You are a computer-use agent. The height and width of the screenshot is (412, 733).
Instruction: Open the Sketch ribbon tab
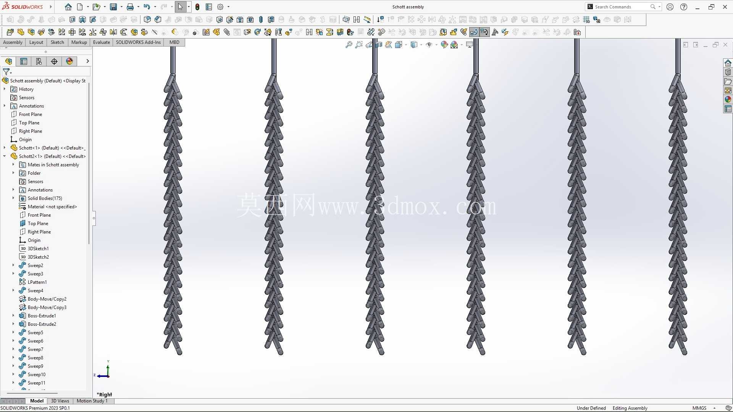57,42
